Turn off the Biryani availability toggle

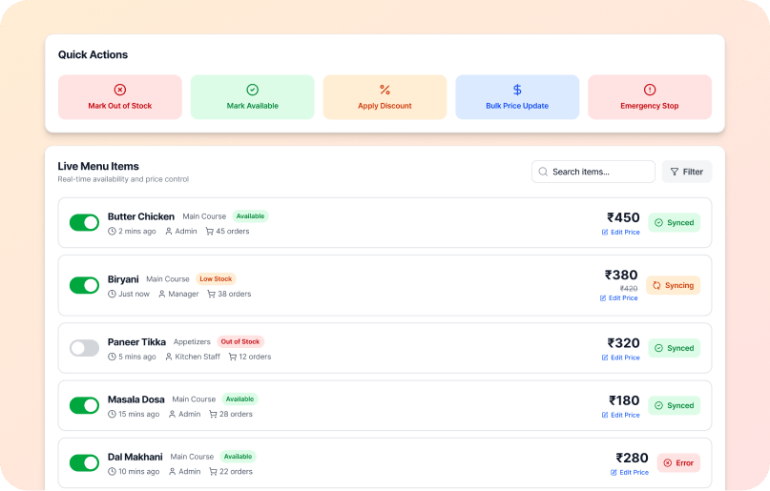click(x=84, y=285)
